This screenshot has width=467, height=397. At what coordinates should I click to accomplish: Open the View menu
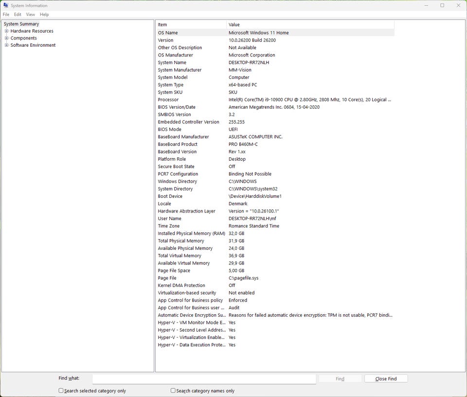coord(30,14)
